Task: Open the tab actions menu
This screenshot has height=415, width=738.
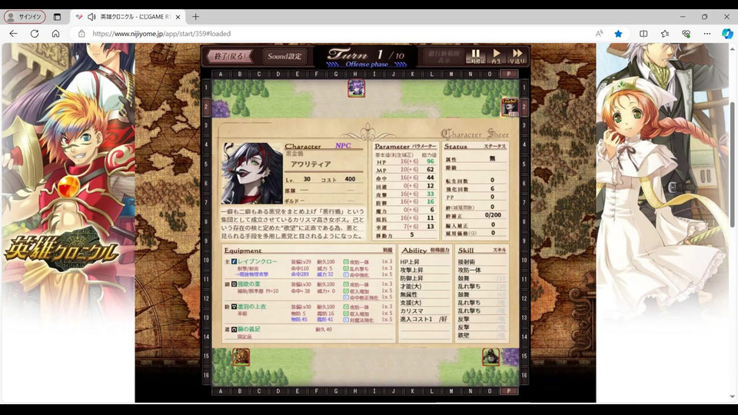Action: click(57, 17)
